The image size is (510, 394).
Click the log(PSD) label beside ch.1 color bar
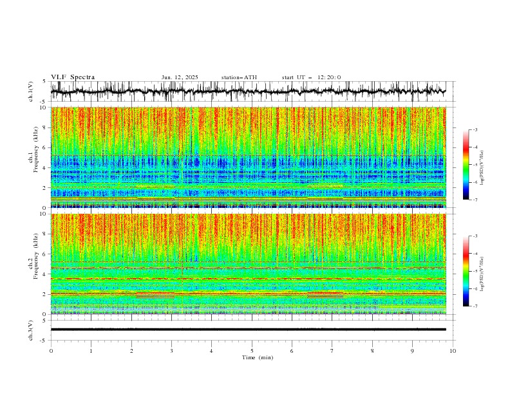(x=482, y=168)
